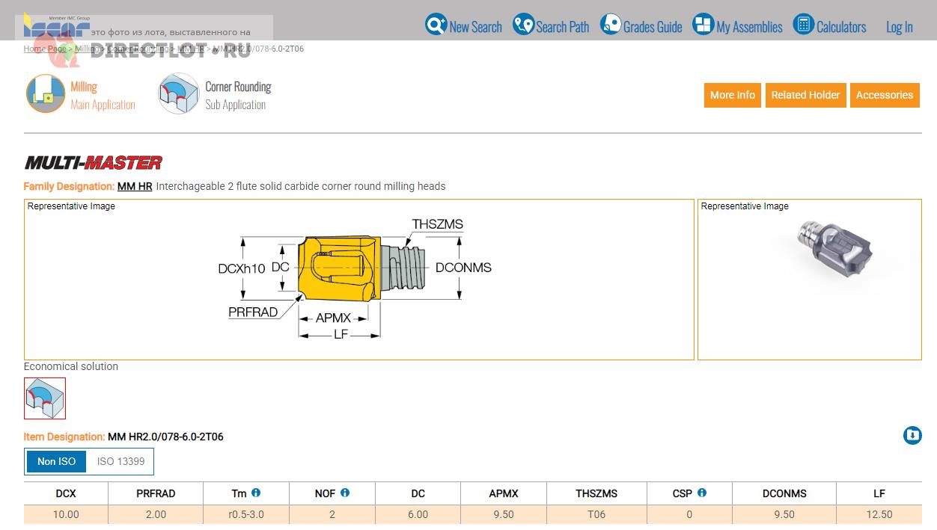937x530 pixels.
Task: Show info for the CSP column
Action: tap(701, 493)
